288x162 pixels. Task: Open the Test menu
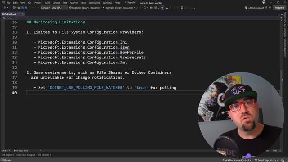coord(65,3)
